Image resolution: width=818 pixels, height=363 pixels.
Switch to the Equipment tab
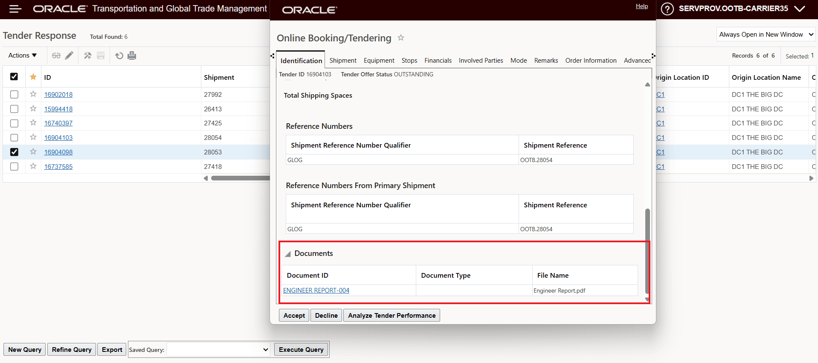tap(379, 61)
